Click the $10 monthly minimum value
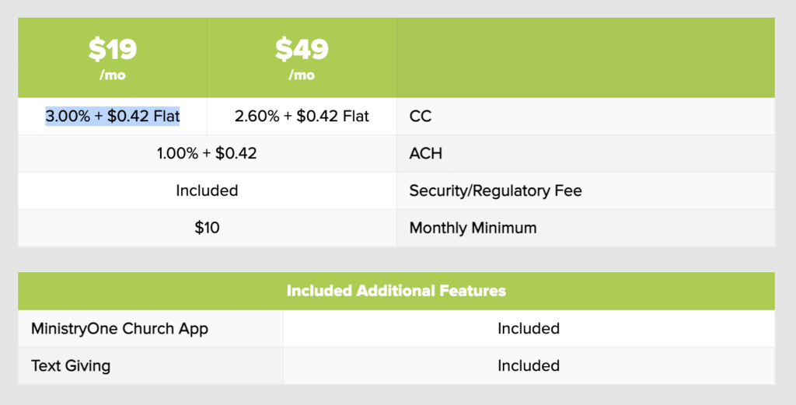796x405 pixels. 207,228
